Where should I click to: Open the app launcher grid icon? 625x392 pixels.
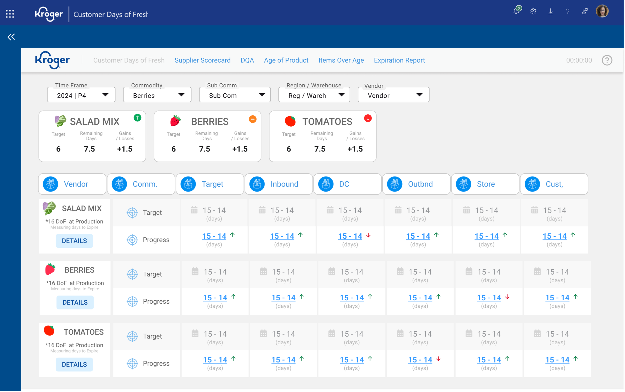point(10,14)
